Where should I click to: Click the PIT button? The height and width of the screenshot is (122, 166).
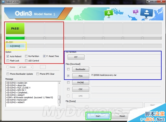76,57
